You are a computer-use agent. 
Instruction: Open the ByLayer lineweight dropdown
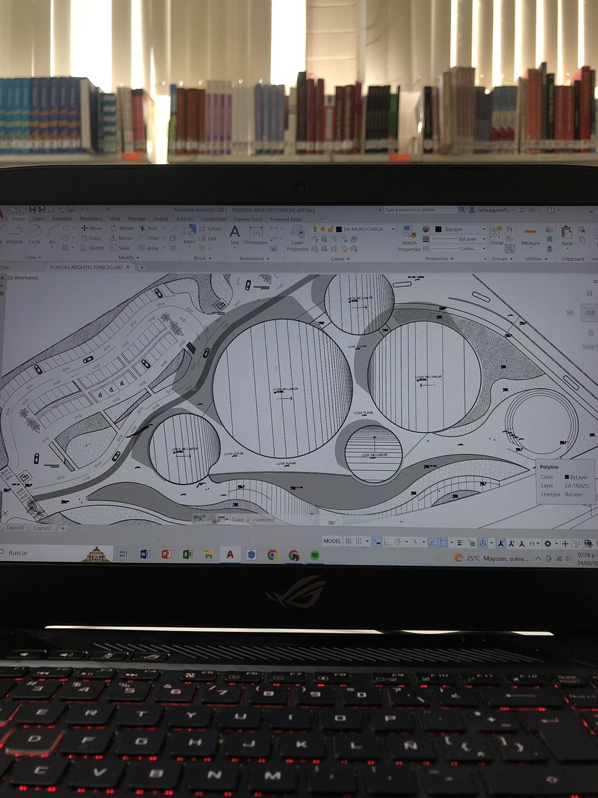pyautogui.click(x=484, y=239)
